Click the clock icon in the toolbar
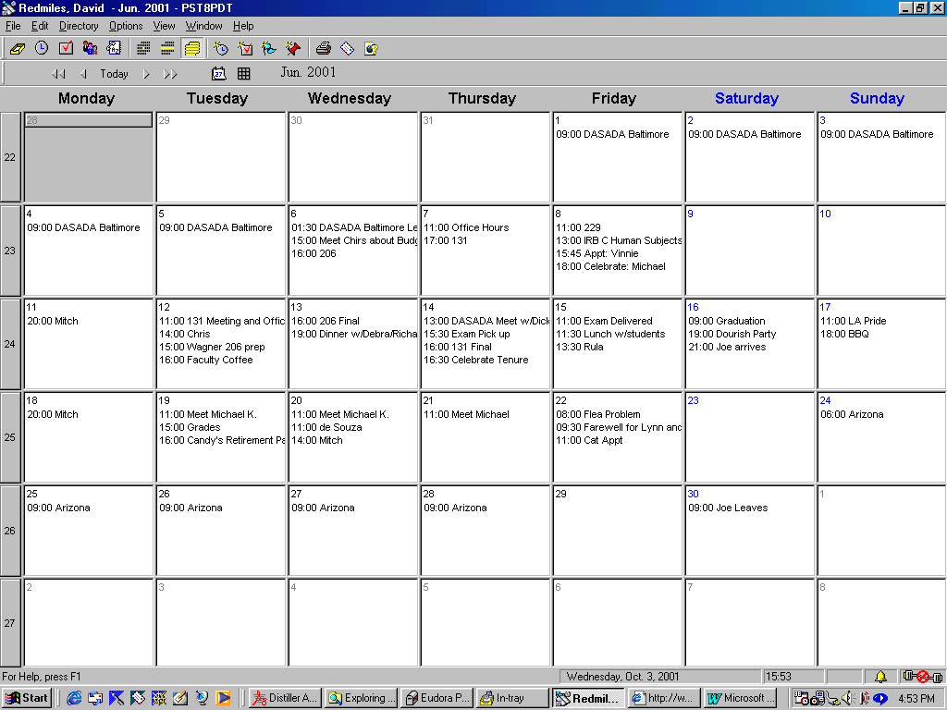The width and height of the screenshot is (947, 710). [x=42, y=48]
